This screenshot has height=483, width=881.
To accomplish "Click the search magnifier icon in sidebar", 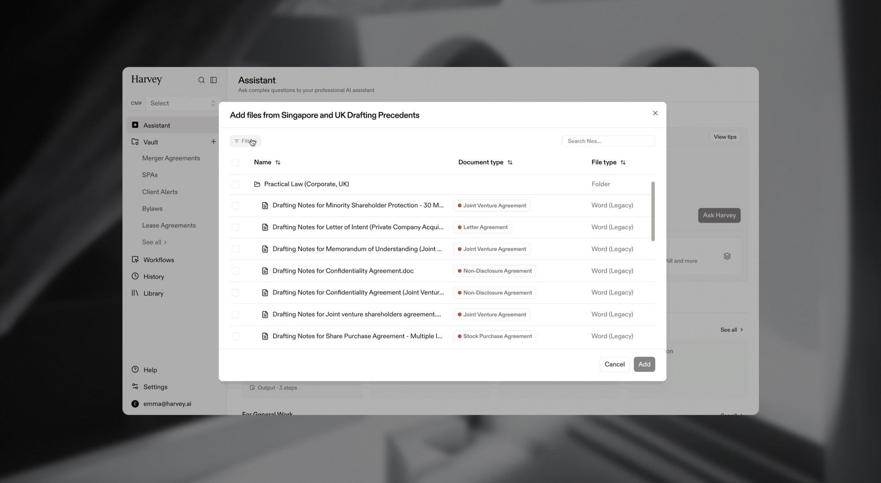I will [201, 80].
